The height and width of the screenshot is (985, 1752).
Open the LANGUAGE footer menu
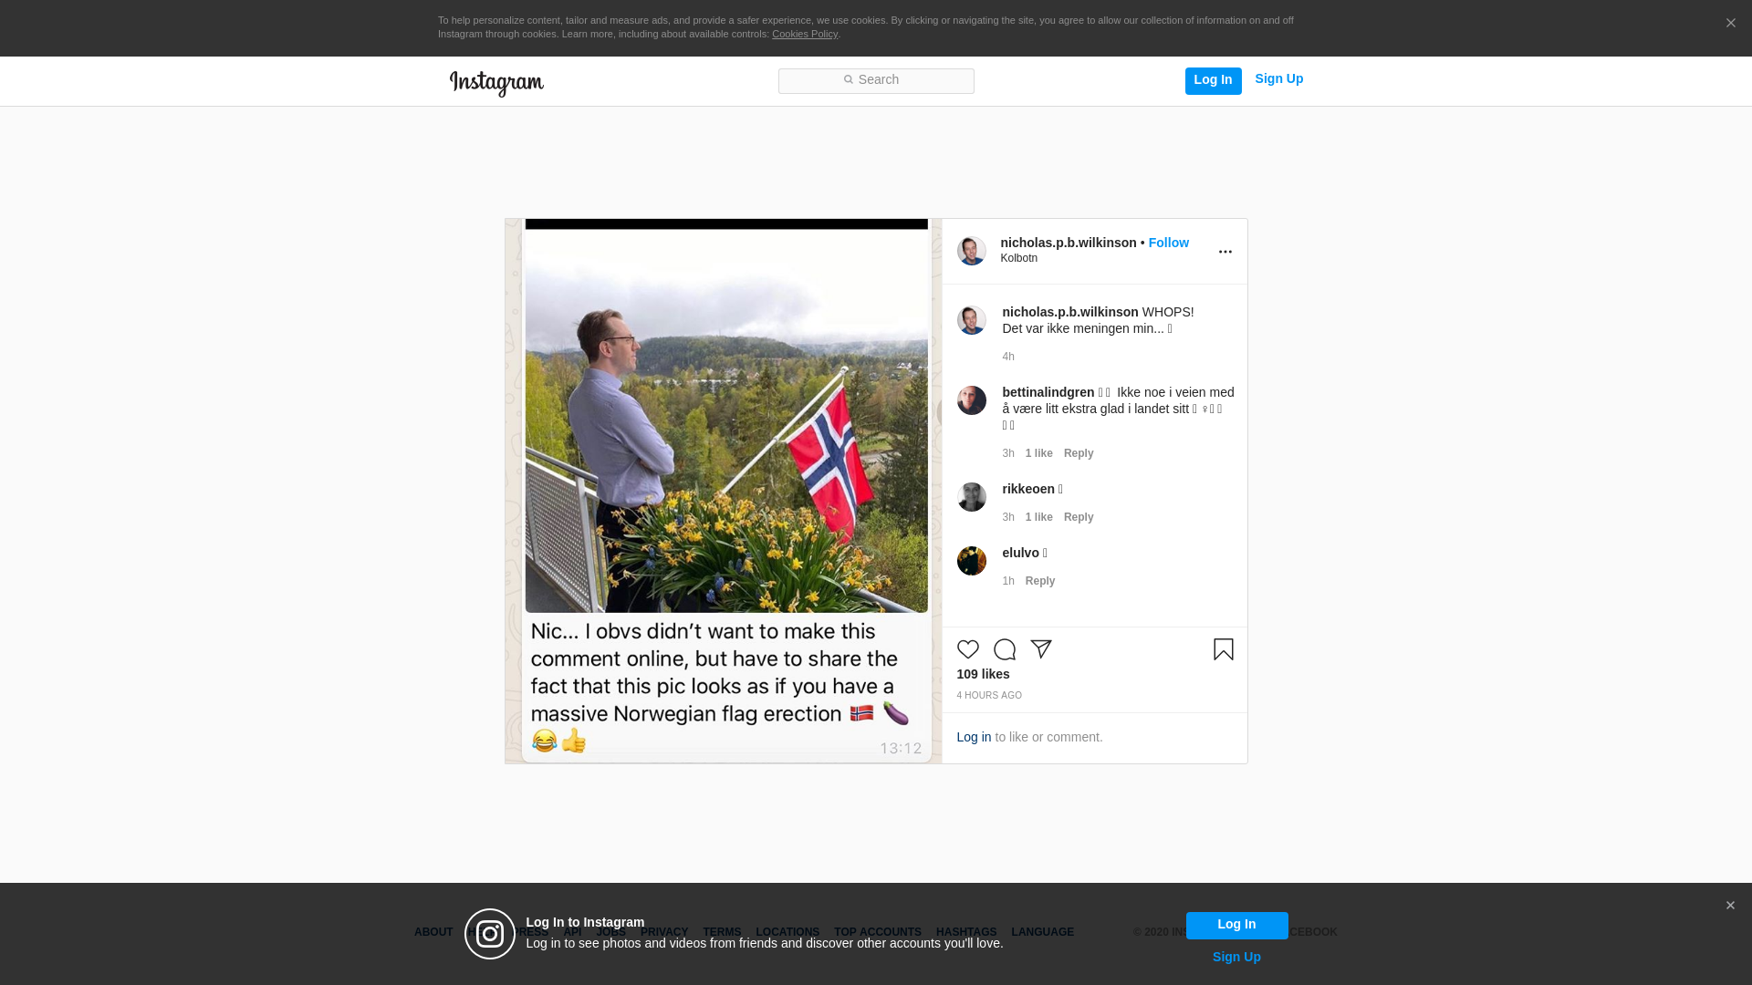click(x=1042, y=932)
